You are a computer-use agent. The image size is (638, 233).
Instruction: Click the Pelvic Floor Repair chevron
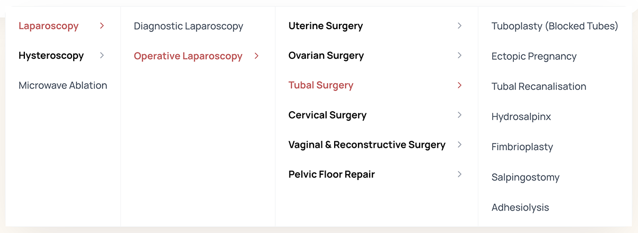(x=460, y=174)
